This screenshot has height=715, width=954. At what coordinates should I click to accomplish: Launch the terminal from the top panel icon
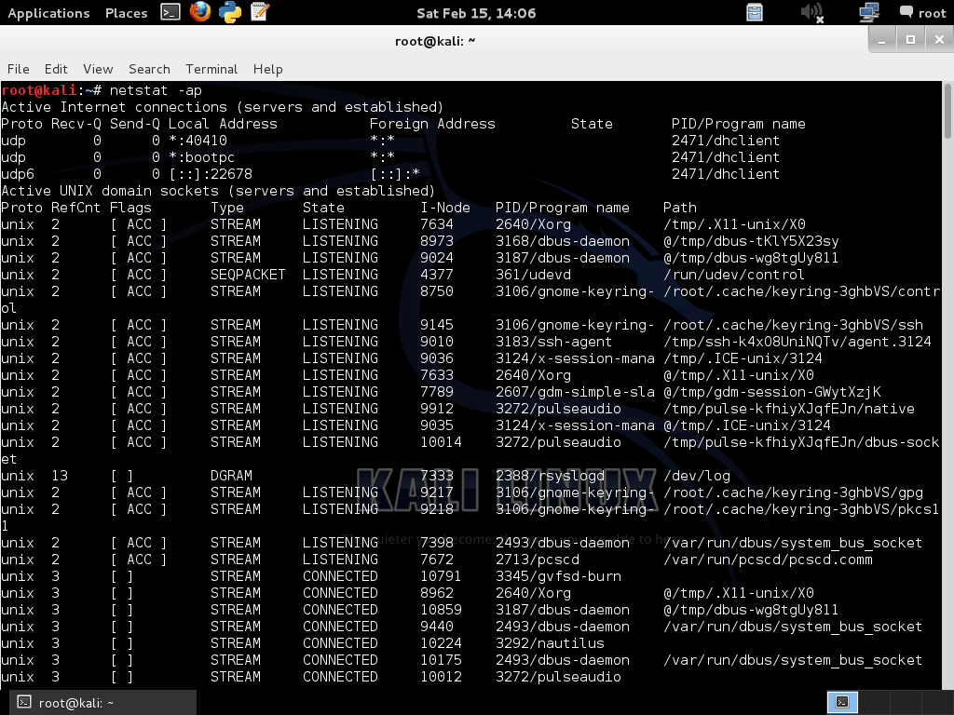[170, 12]
